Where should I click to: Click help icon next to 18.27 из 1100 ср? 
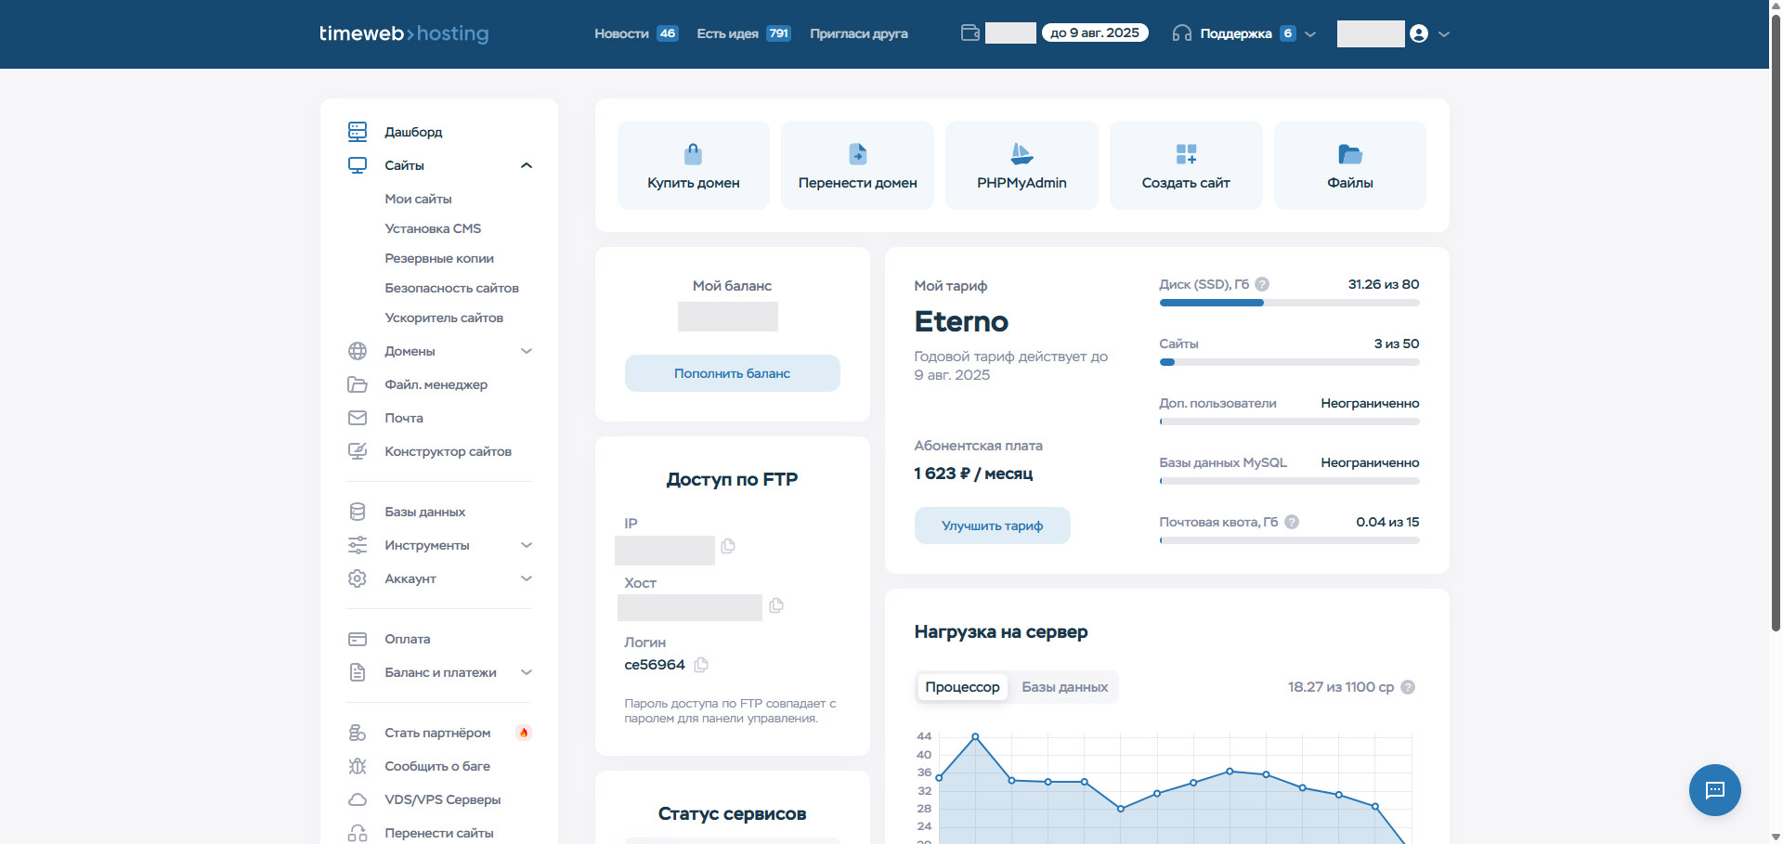coord(1408,687)
